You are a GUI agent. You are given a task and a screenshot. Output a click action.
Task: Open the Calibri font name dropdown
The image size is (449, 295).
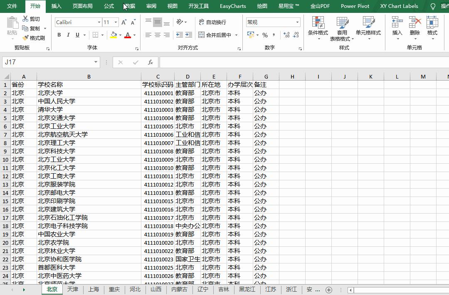99,22
